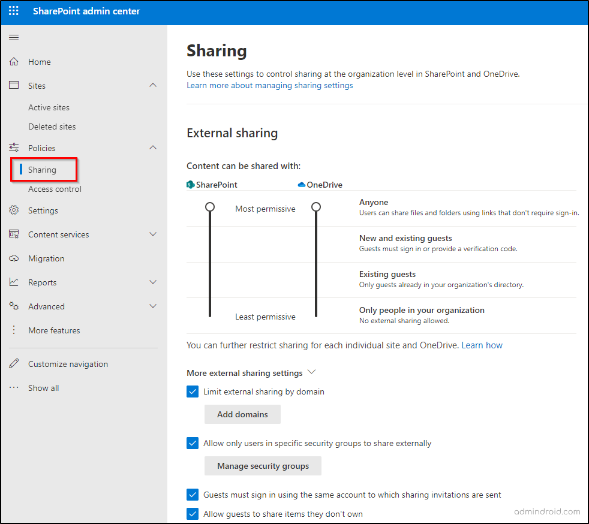Image resolution: width=589 pixels, height=524 pixels.
Task: Select Sharing under Policies
Action: pos(42,170)
